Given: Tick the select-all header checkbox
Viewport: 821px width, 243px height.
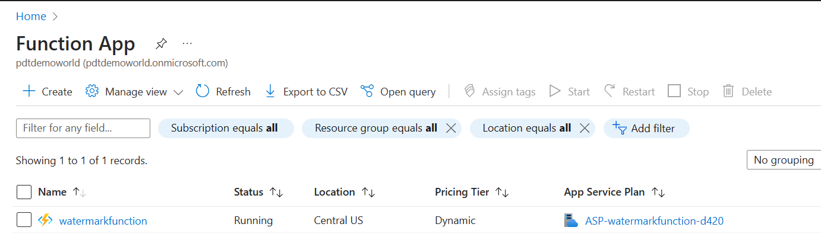Looking at the screenshot, I should coord(24,192).
